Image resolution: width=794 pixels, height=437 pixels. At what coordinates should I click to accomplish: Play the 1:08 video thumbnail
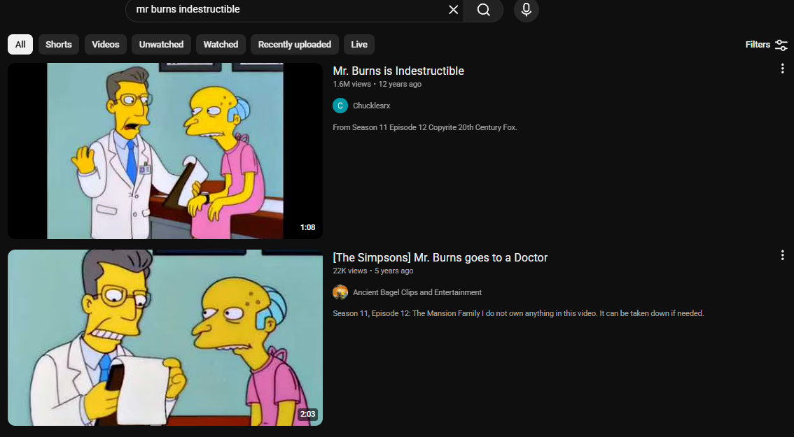(x=165, y=151)
